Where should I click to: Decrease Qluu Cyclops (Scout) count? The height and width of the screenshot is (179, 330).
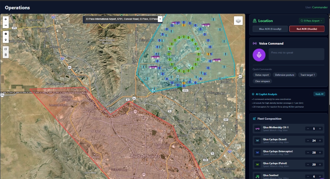pos(308,140)
